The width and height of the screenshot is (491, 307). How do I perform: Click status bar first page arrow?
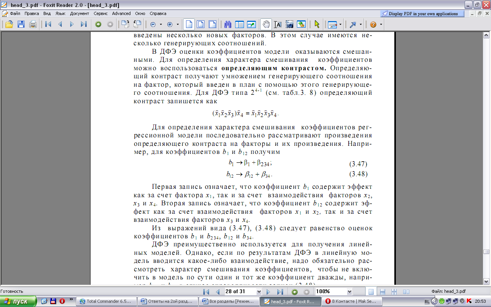click(206, 292)
